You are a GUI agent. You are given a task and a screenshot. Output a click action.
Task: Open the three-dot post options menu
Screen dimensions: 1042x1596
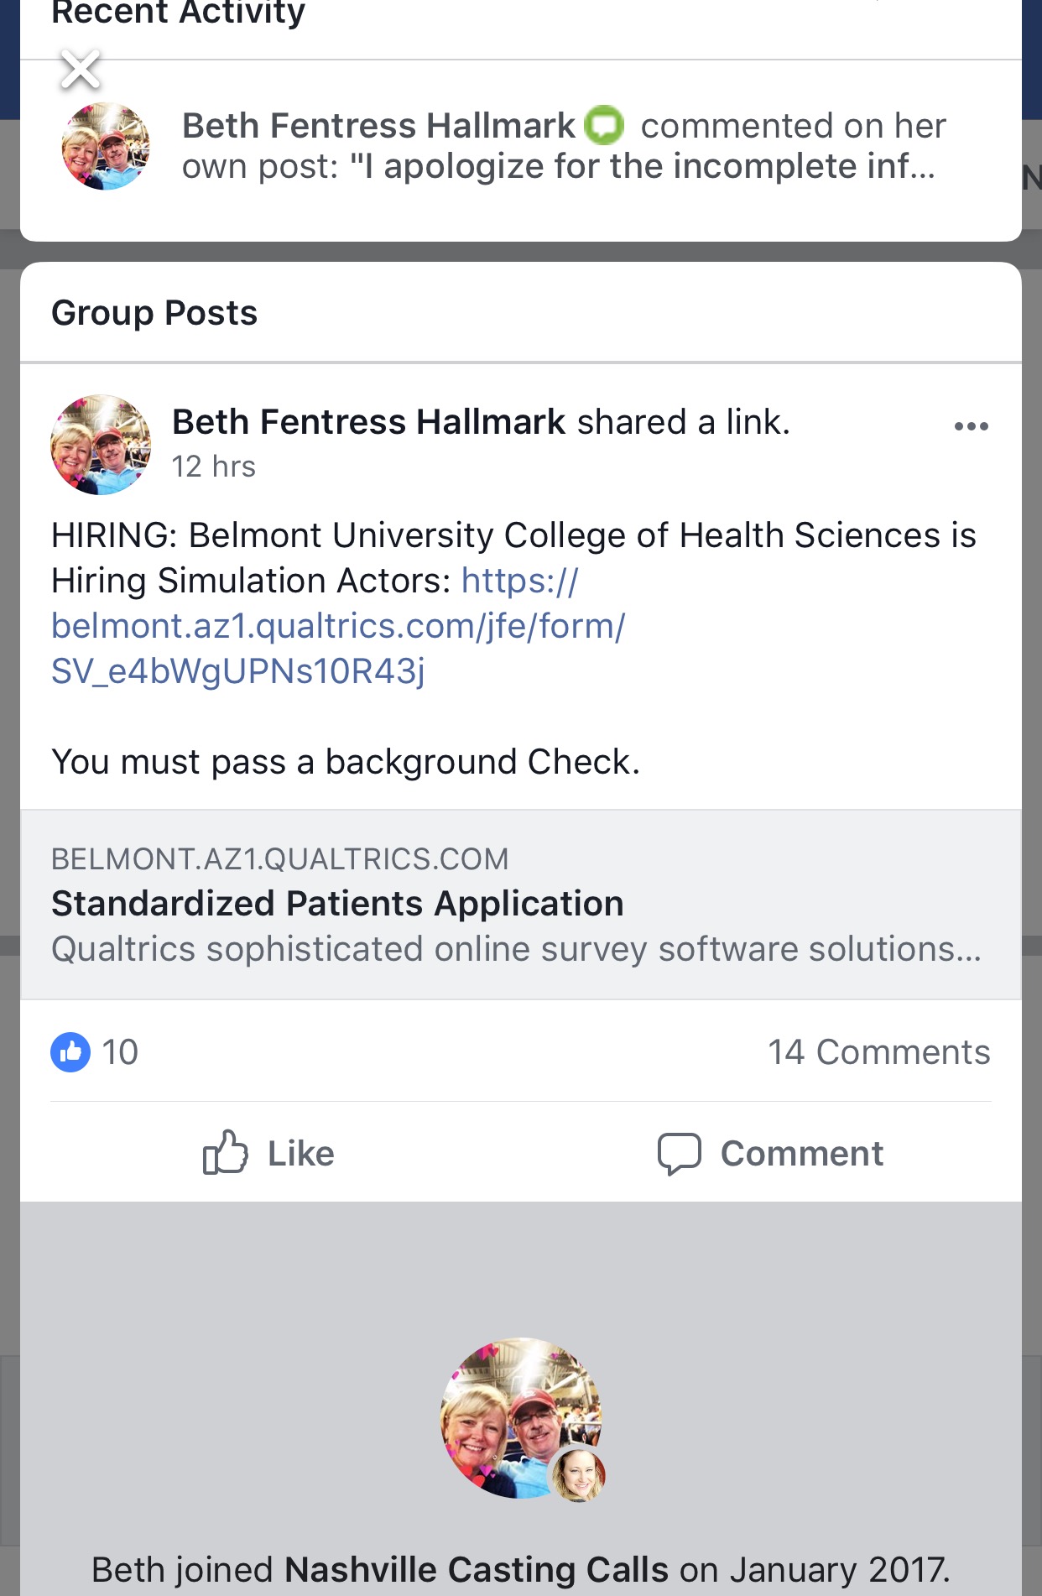pyautogui.click(x=971, y=426)
